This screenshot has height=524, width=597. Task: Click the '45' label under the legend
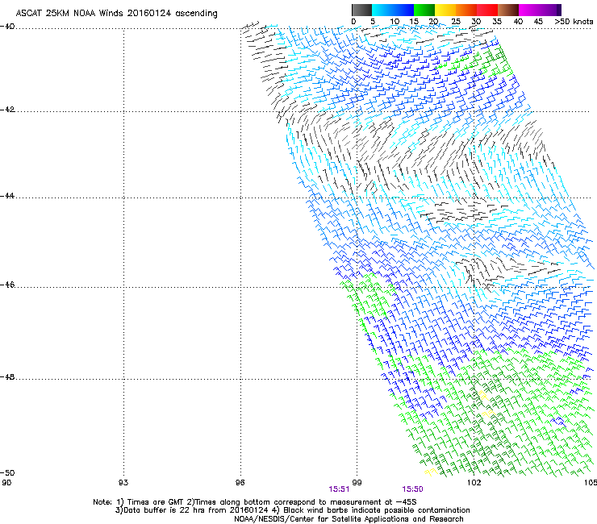538,22
